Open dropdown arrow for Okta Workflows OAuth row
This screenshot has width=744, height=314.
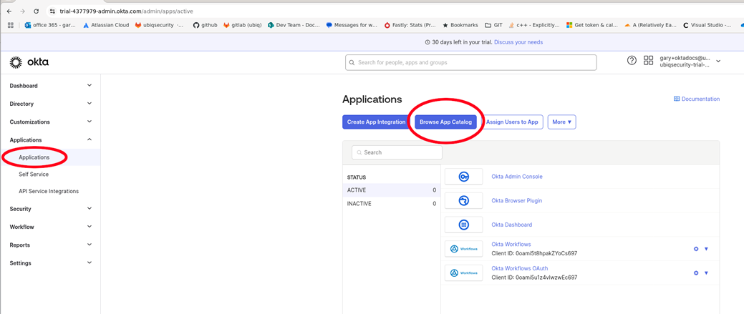coord(706,273)
